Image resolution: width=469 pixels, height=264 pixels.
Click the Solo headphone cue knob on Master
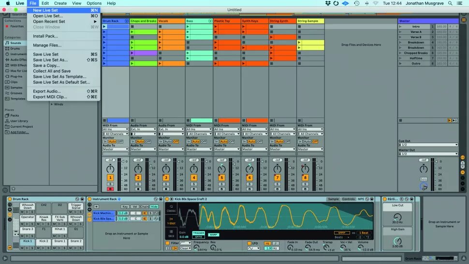pyautogui.click(x=424, y=186)
